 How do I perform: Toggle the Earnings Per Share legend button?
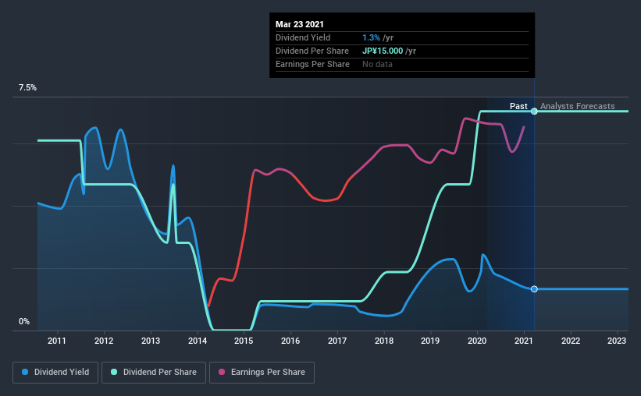[262, 373]
